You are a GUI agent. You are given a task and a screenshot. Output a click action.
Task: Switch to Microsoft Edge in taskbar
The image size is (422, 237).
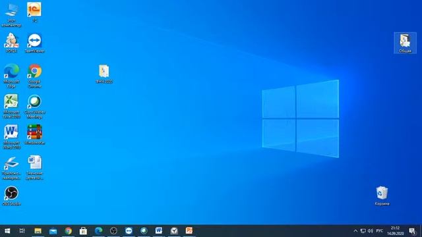point(98,231)
